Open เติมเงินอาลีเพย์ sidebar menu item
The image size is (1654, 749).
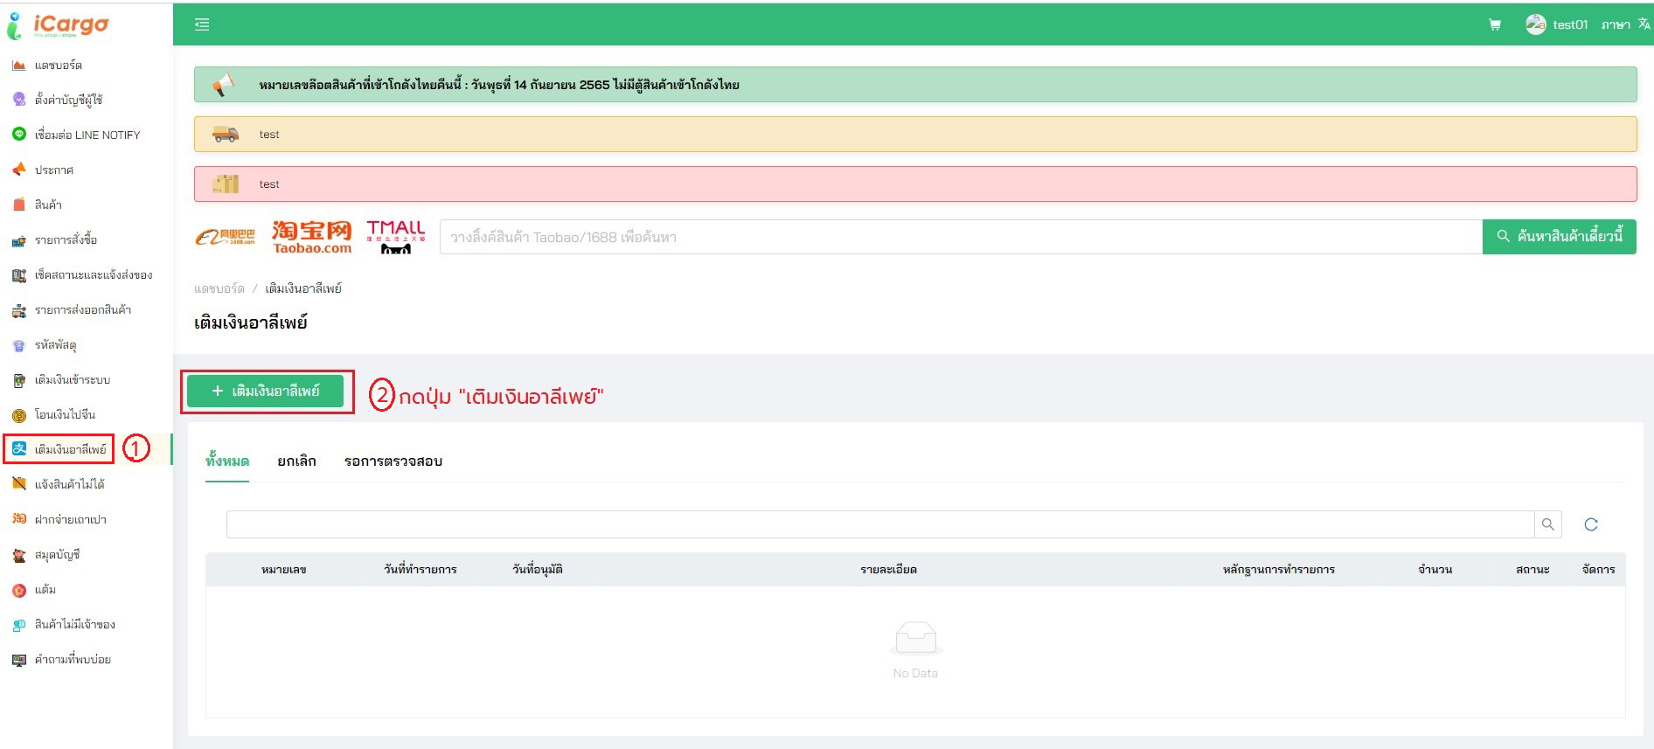point(71,449)
